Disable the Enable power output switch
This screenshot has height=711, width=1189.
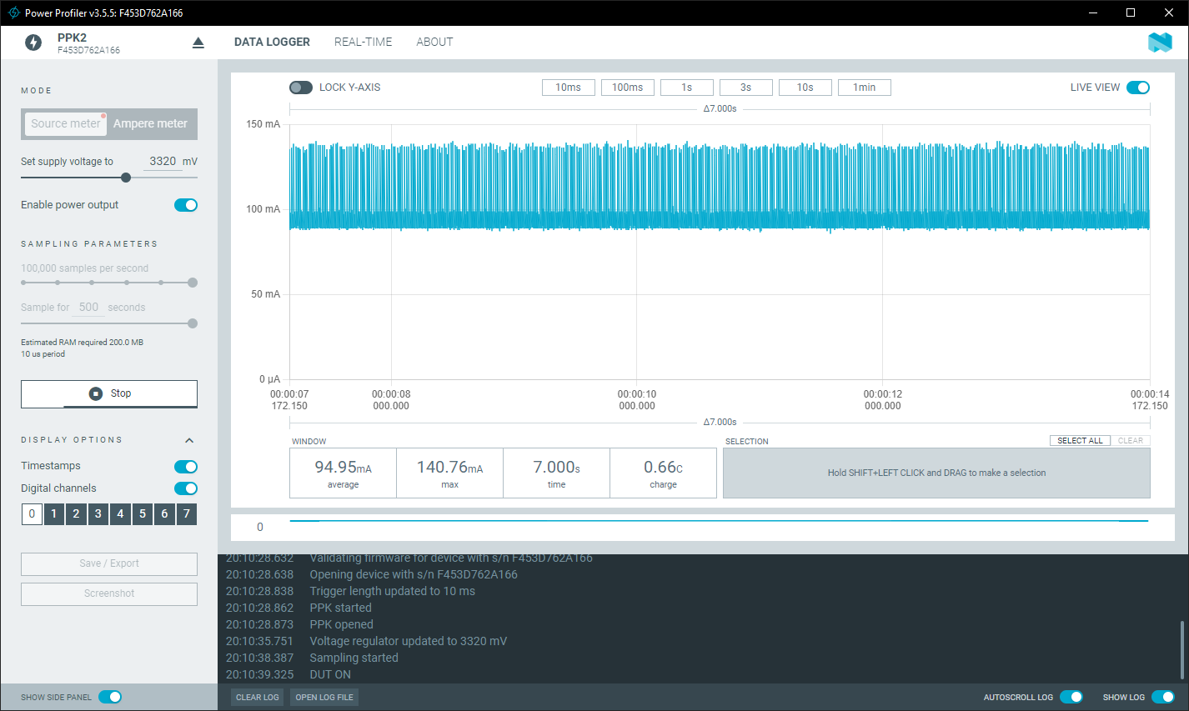(x=186, y=205)
